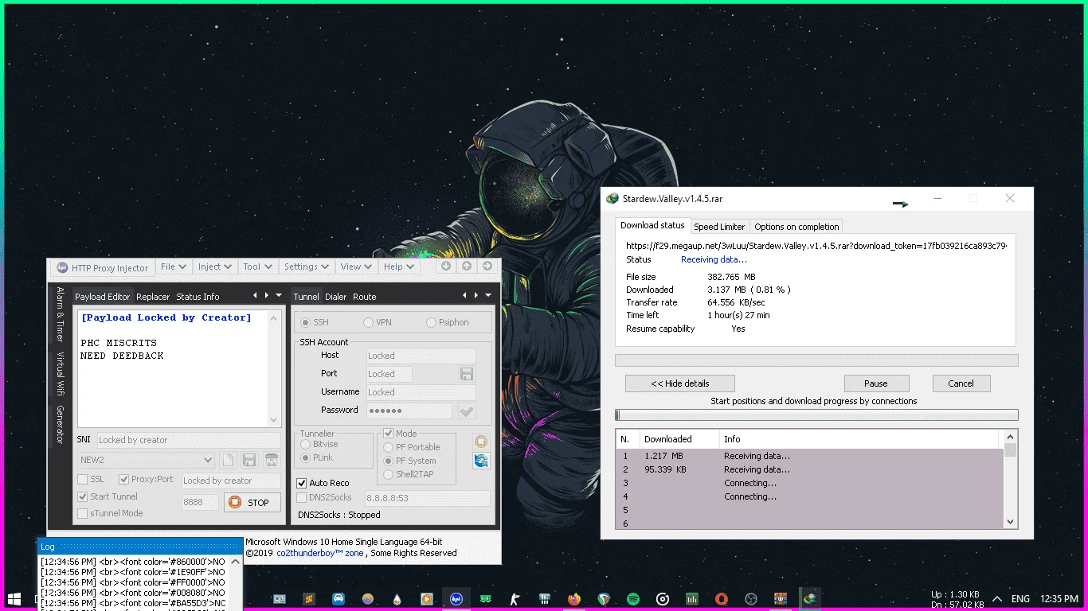Open the View dropdown menu
The width and height of the screenshot is (1088, 611).
click(x=356, y=267)
